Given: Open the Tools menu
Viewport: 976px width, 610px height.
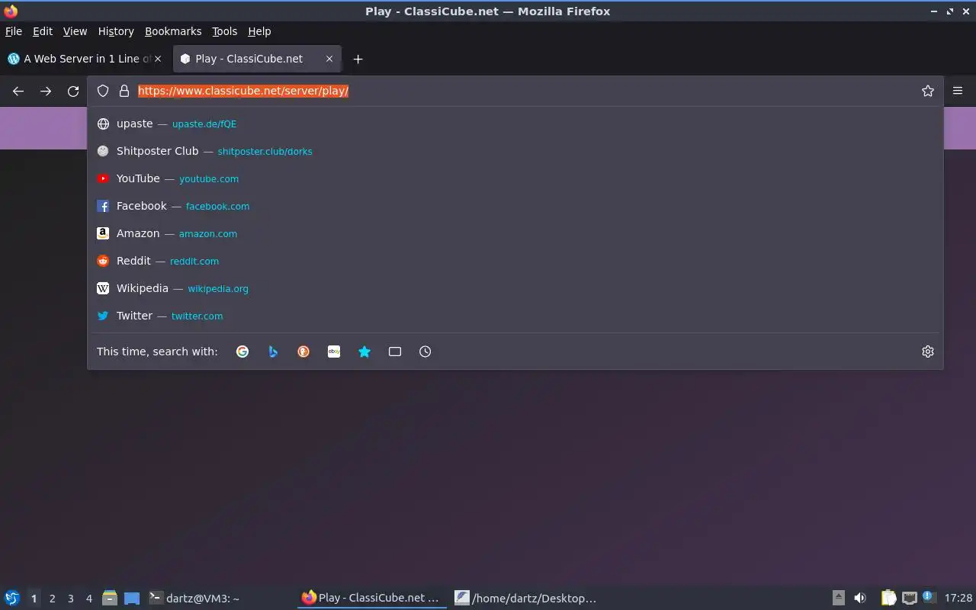Looking at the screenshot, I should pos(225,31).
